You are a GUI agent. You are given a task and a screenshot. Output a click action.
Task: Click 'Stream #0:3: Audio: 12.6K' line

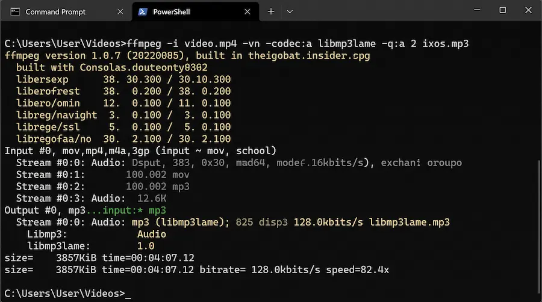[91, 199]
